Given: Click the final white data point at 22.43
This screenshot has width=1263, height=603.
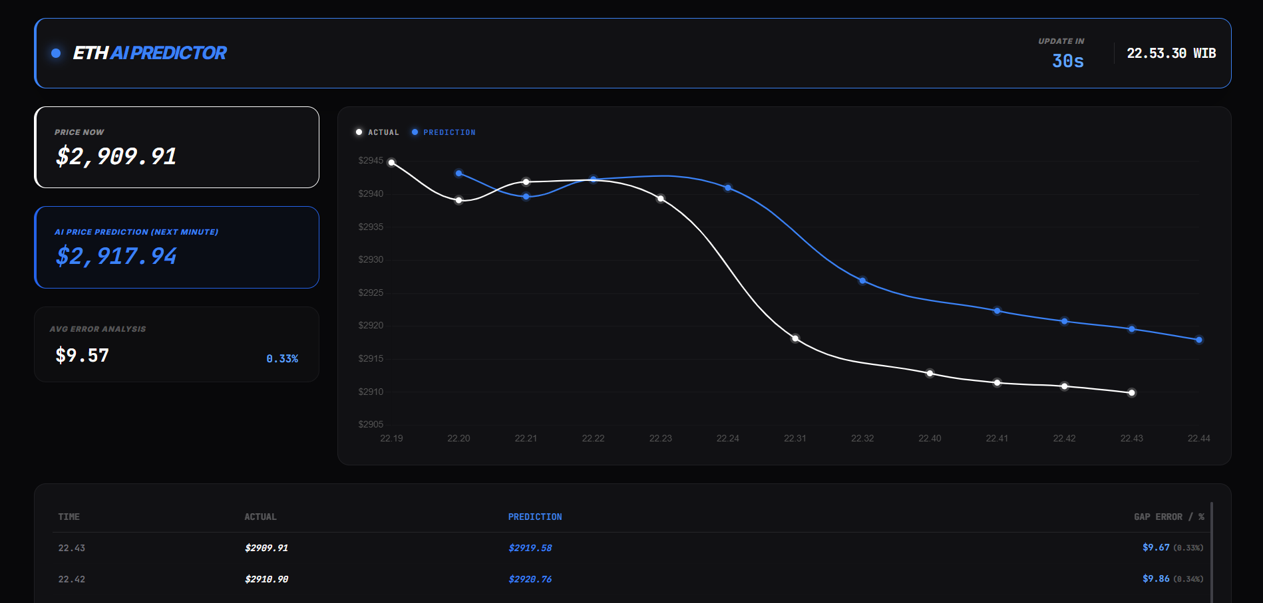Looking at the screenshot, I should [x=1131, y=392].
